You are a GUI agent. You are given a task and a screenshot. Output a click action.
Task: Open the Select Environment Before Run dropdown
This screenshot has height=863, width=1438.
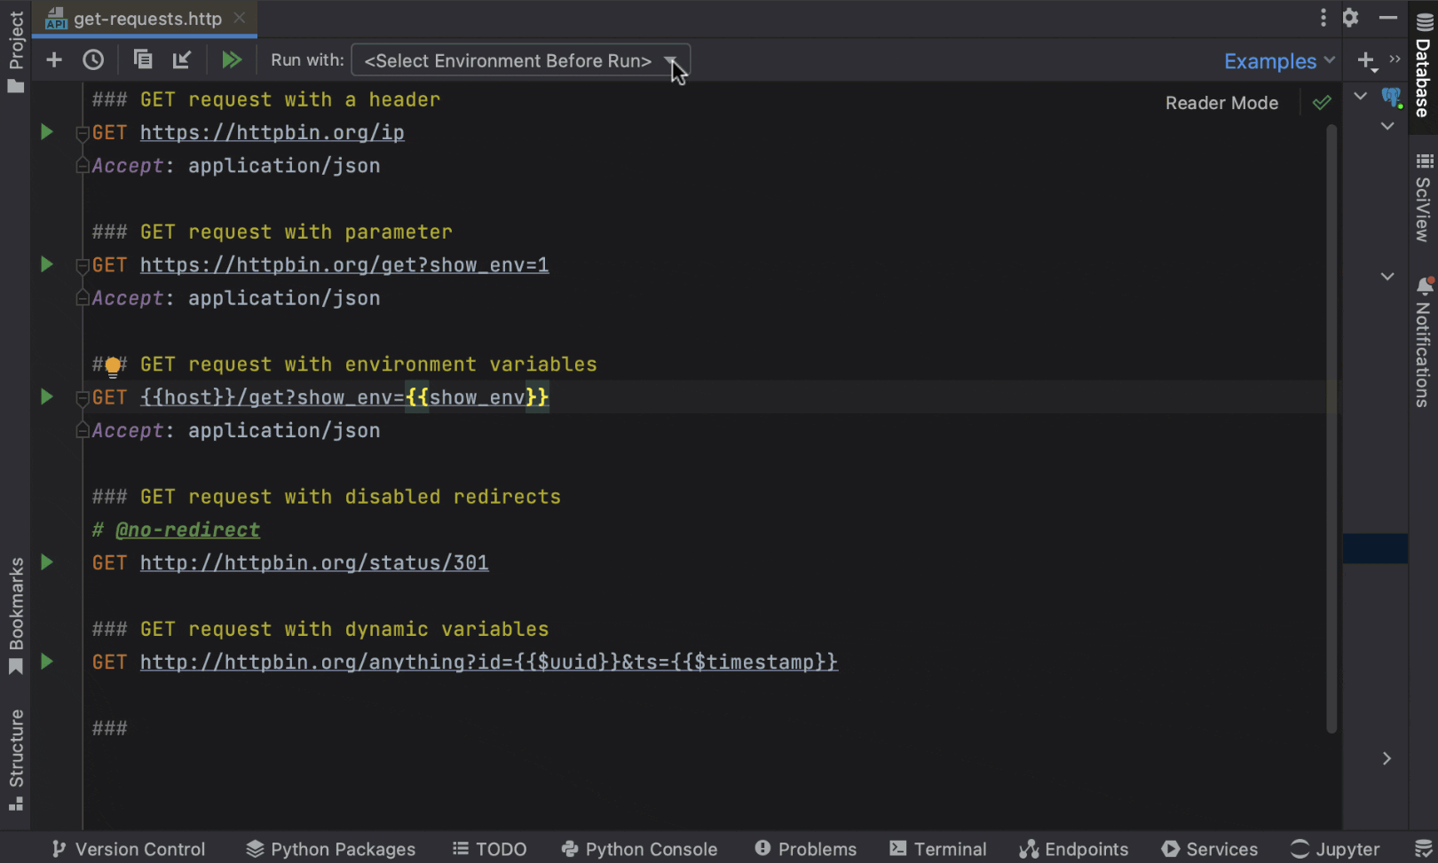pyautogui.click(x=520, y=60)
